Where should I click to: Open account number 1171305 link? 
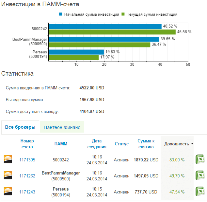coord(27,160)
